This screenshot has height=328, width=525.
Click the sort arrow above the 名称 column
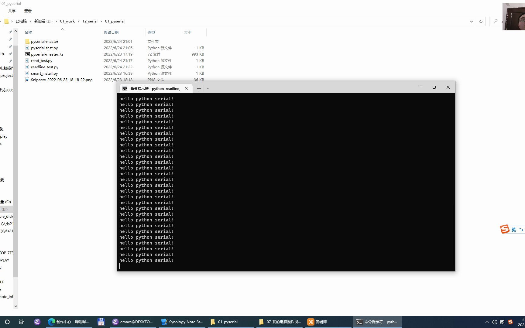62,29
